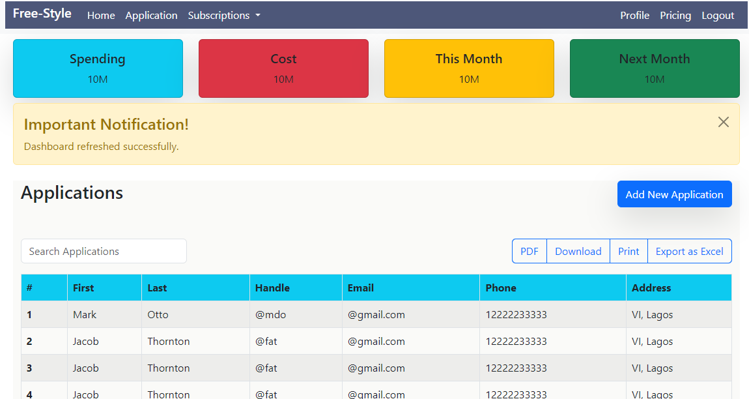Export the table as PDF

tap(530, 252)
